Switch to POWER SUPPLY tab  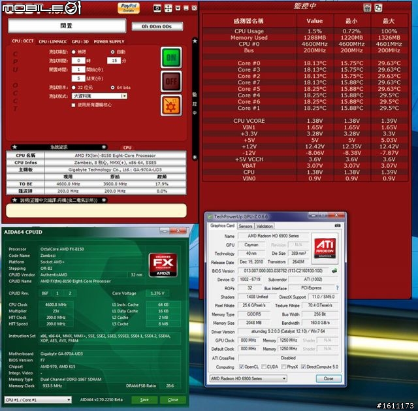pos(109,42)
